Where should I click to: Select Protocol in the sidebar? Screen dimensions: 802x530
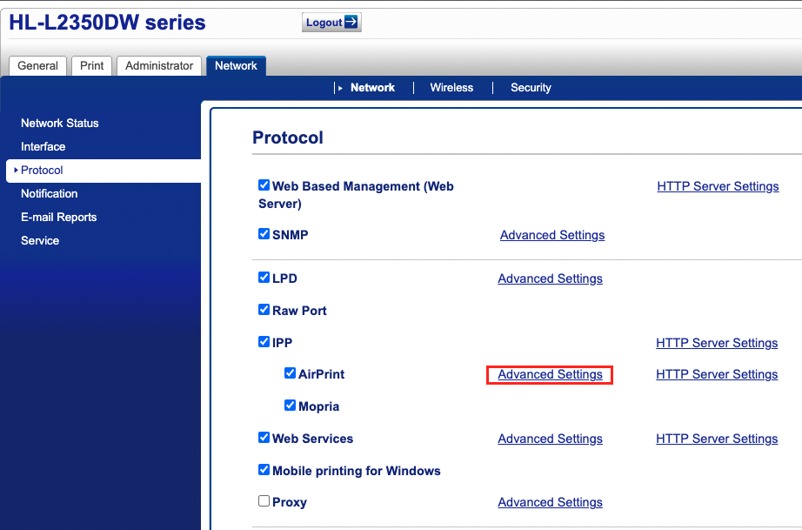[x=104, y=171]
